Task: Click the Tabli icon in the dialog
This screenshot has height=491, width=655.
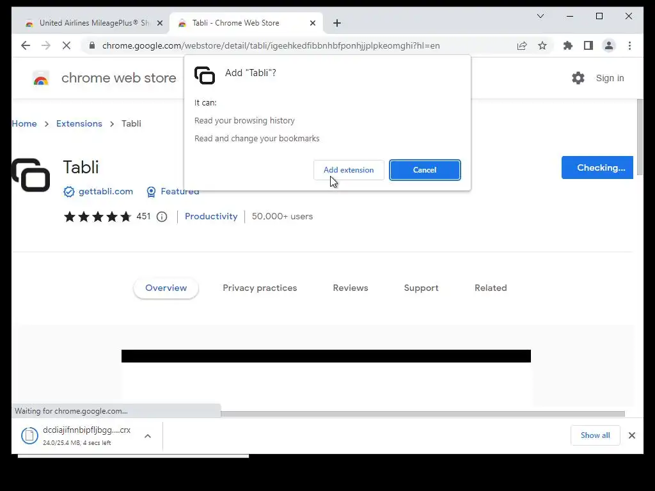Action: click(x=205, y=75)
